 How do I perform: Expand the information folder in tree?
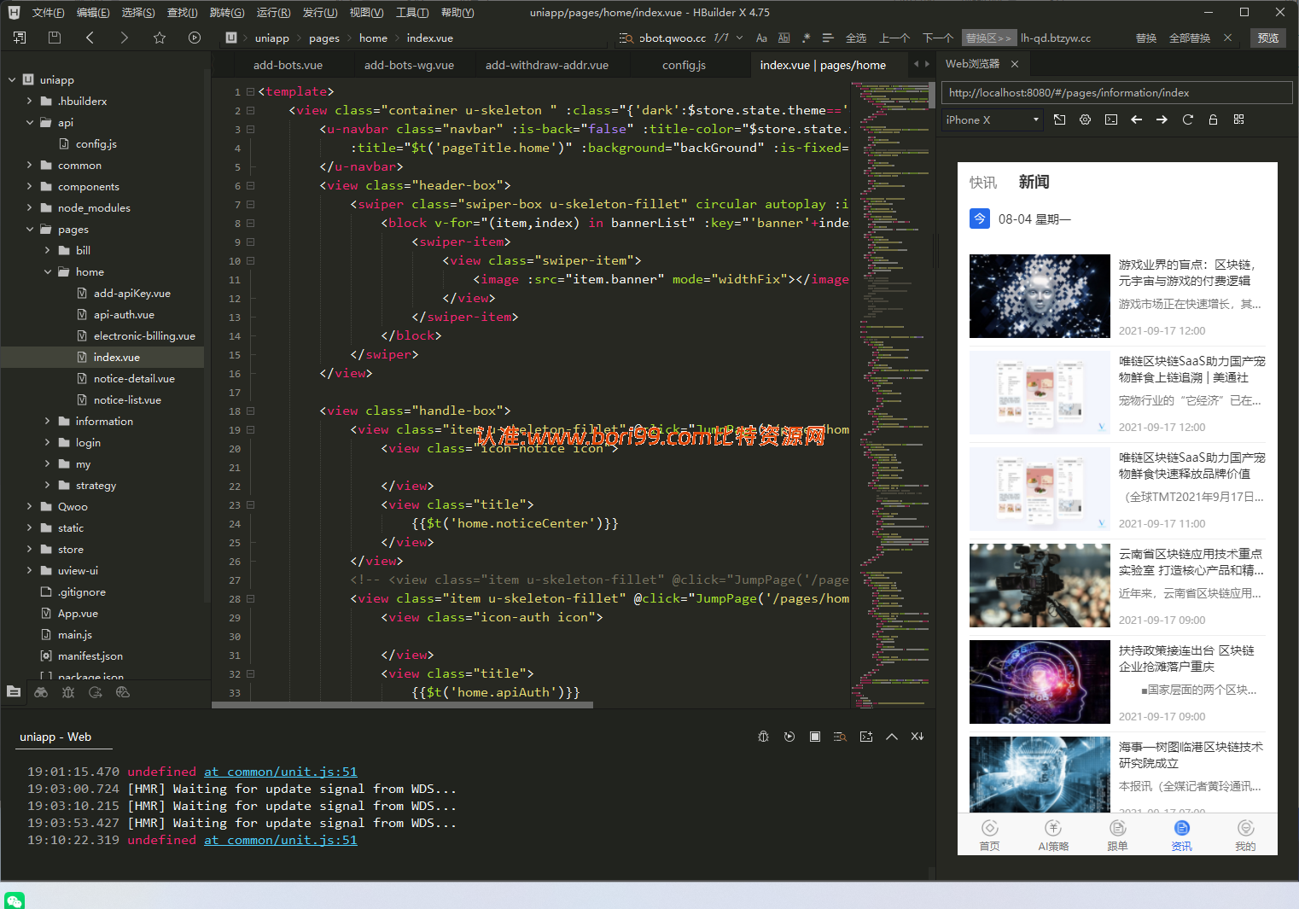click(x=47, y=421)
